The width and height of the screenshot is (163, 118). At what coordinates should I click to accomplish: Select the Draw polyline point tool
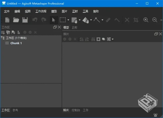pyautogui.click(x=97, y=20)
